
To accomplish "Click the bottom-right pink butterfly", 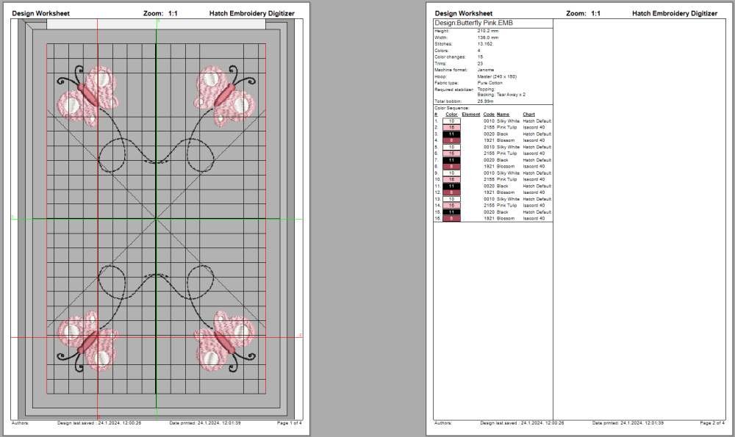I will click(224, 342).
